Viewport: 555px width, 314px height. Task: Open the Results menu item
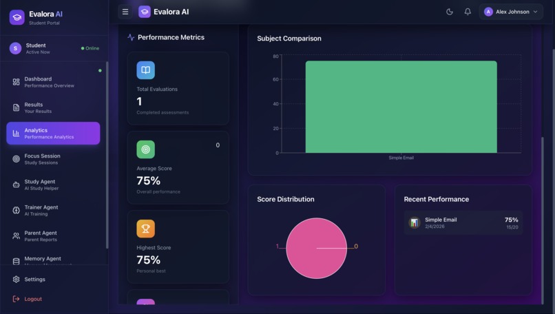click(x=53, y=107)
